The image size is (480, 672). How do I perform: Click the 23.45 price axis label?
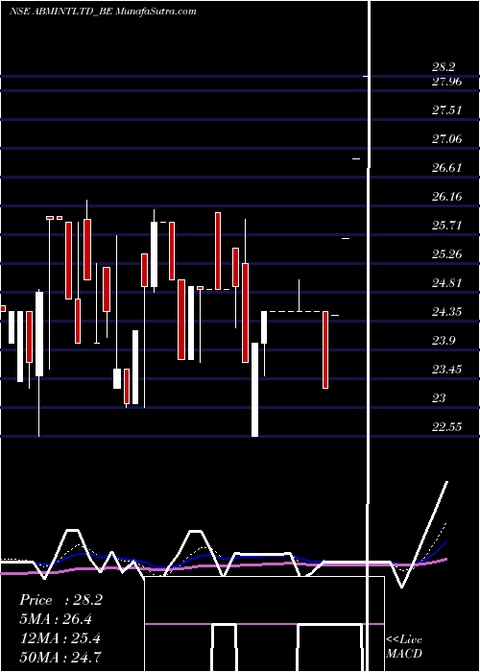click(x=446, y=370)
